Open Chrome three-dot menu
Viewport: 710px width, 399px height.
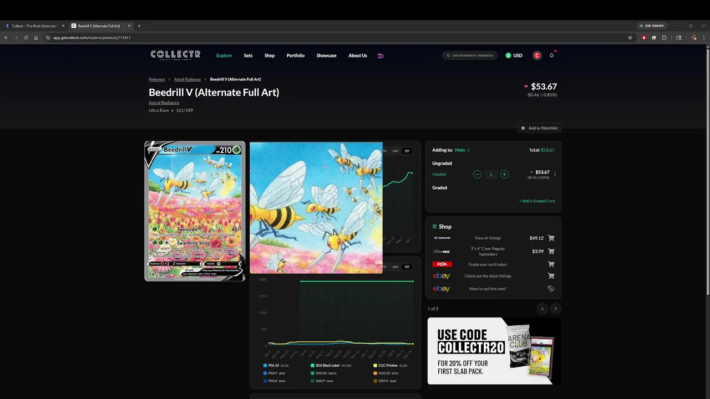[x=704, y=38]
